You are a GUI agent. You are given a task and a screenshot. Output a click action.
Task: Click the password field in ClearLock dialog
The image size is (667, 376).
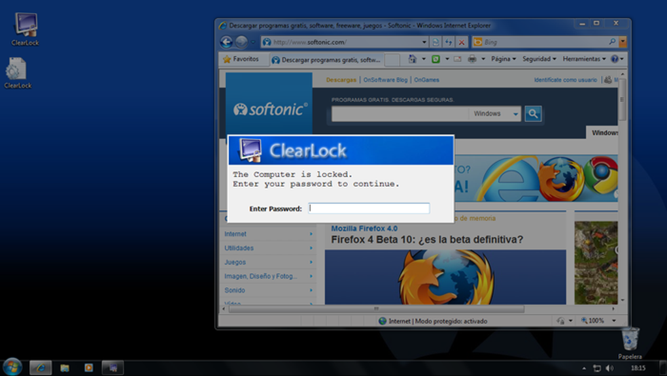[x=369, y=208]
